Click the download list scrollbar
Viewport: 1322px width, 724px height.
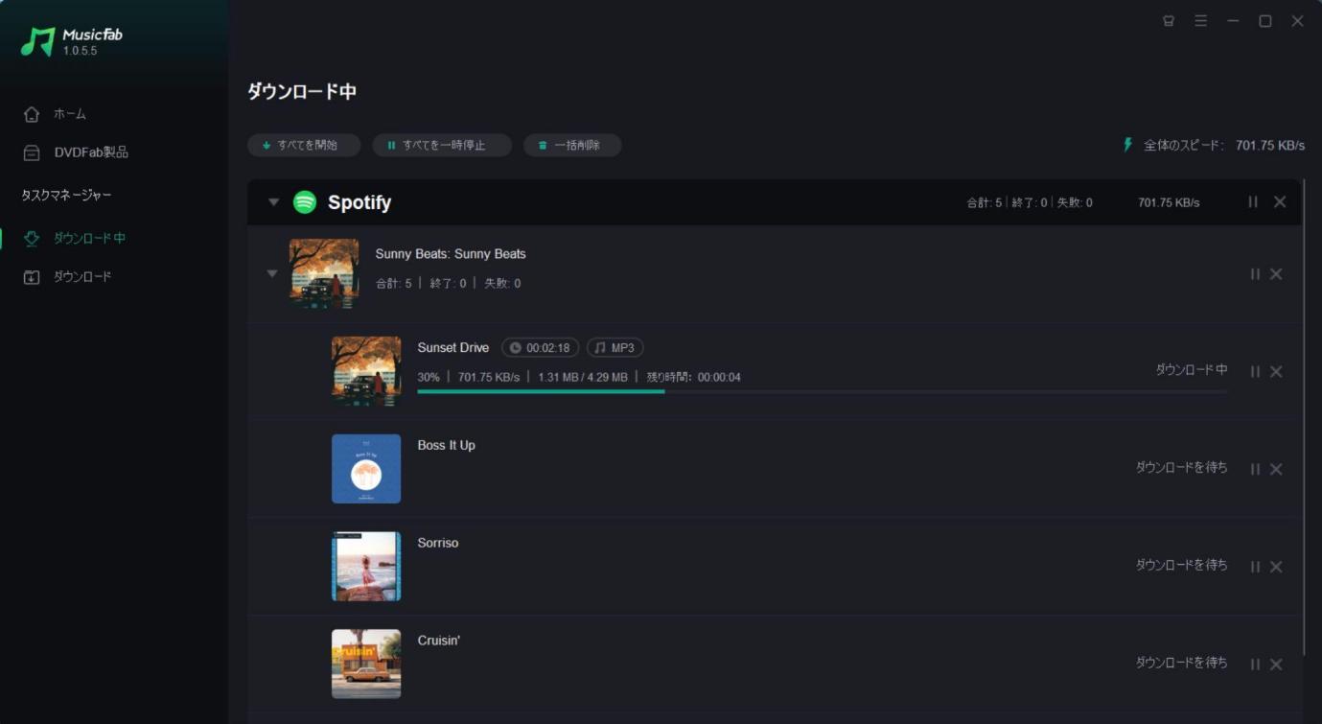[1304, 417]
